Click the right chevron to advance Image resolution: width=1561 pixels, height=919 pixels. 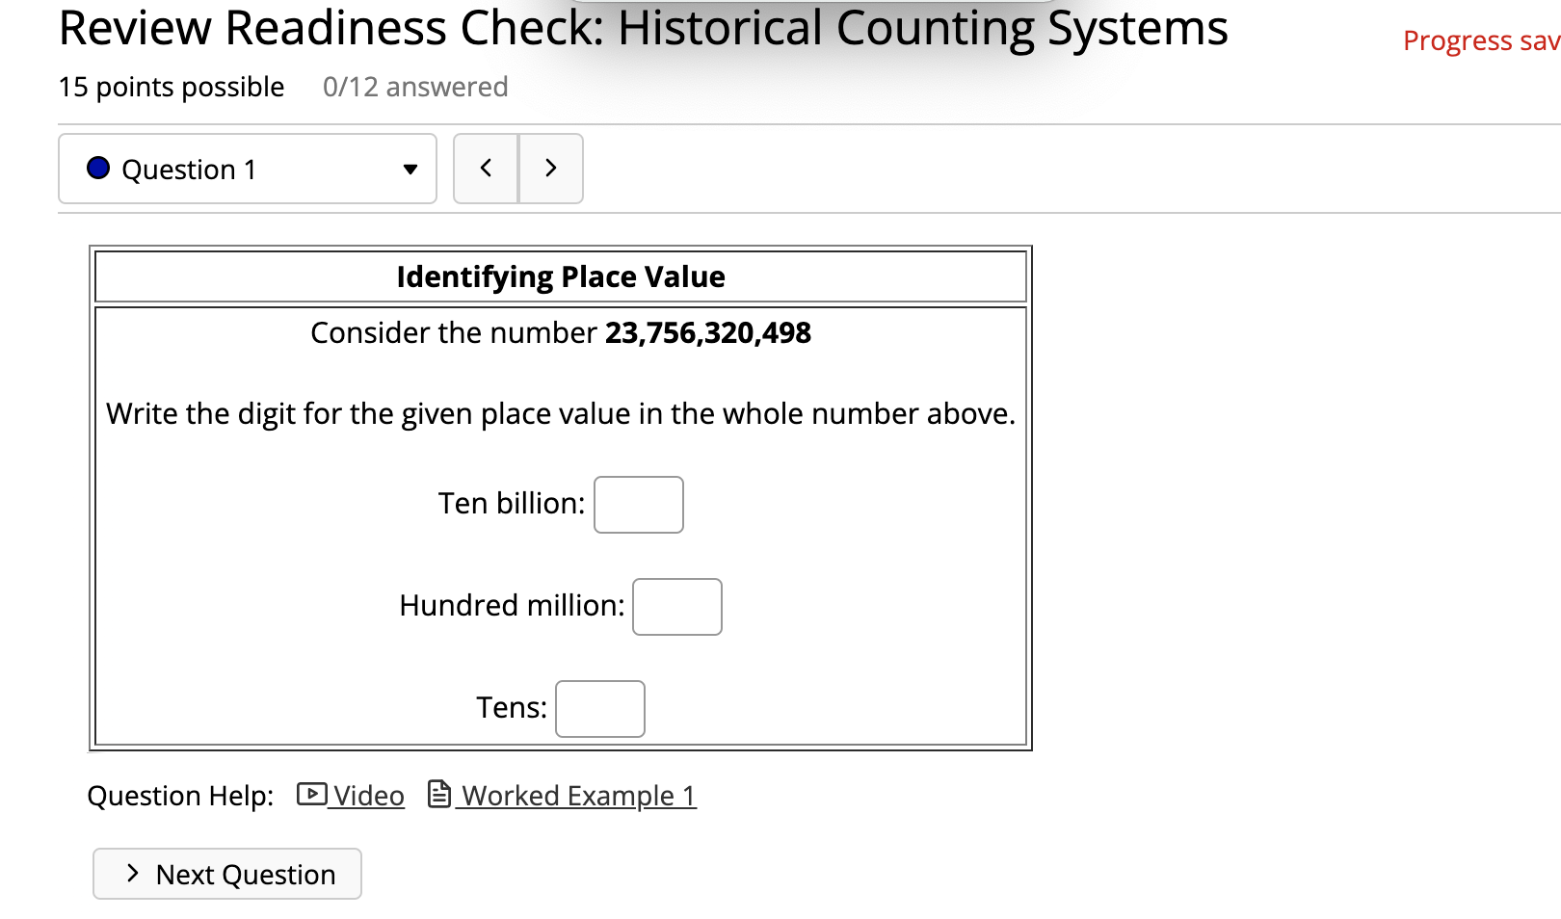pyautogui.click(x=550, y=168)
